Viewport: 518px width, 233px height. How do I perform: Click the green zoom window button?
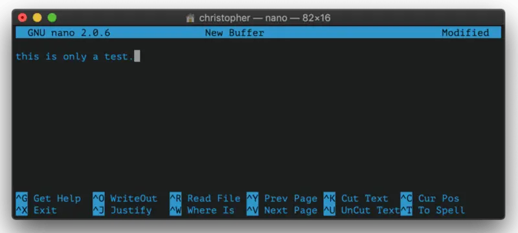[x=52, y=17]
